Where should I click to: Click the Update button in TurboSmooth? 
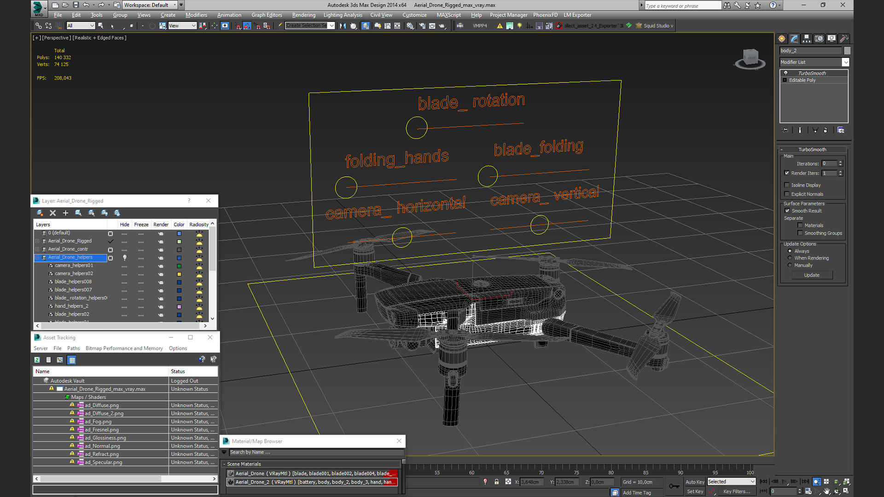(x=812, y=275)
